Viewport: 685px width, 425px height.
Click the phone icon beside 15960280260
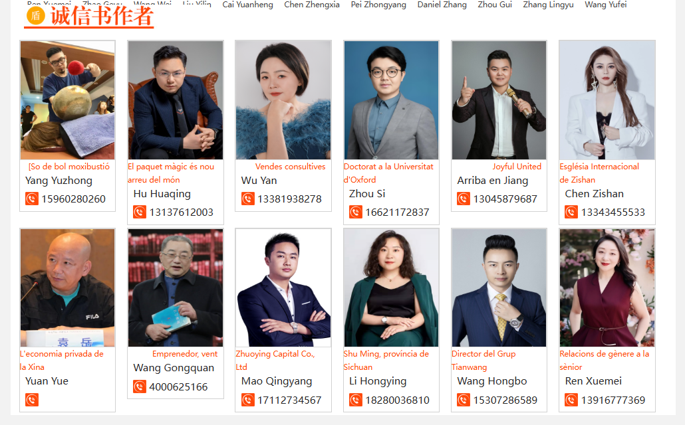32,199
